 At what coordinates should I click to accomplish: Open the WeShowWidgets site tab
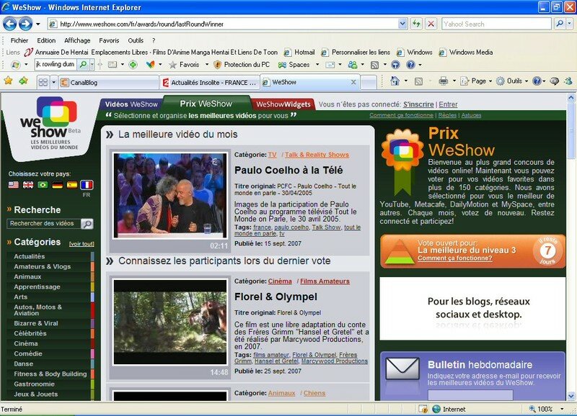click(283, 104)
